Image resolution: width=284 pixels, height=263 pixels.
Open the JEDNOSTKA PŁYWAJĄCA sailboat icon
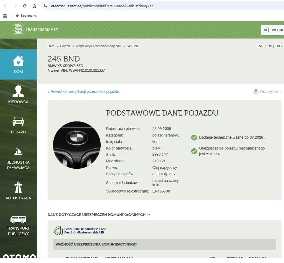point(18,152)
